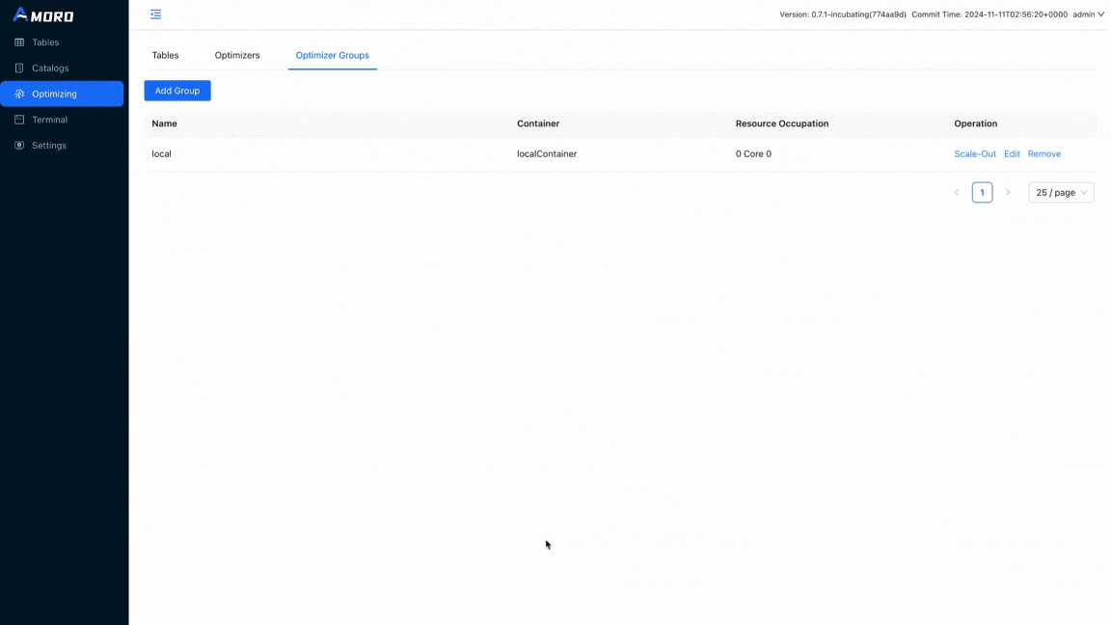Click Scale-Out for the local group
1111x625 pixels.
pos(975,153)
